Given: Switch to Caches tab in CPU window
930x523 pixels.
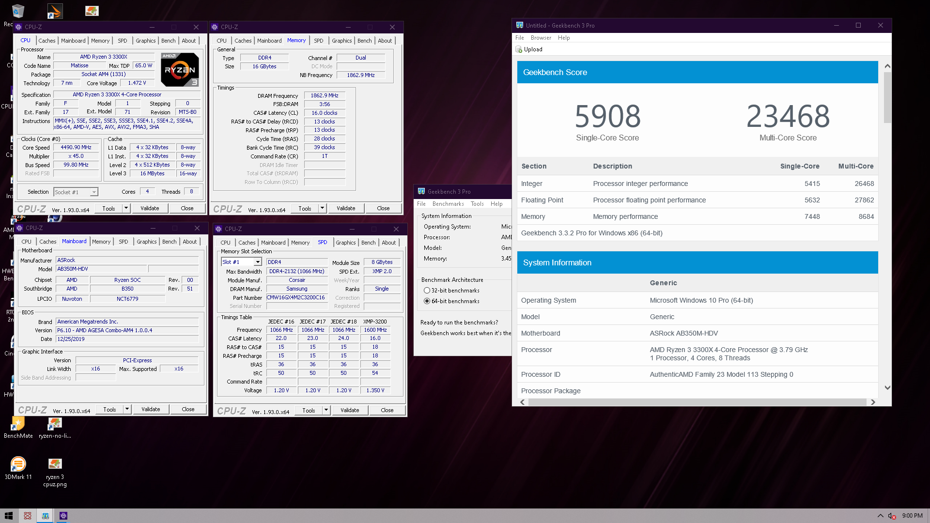Looking at the screenshot, I should point(47,41).
